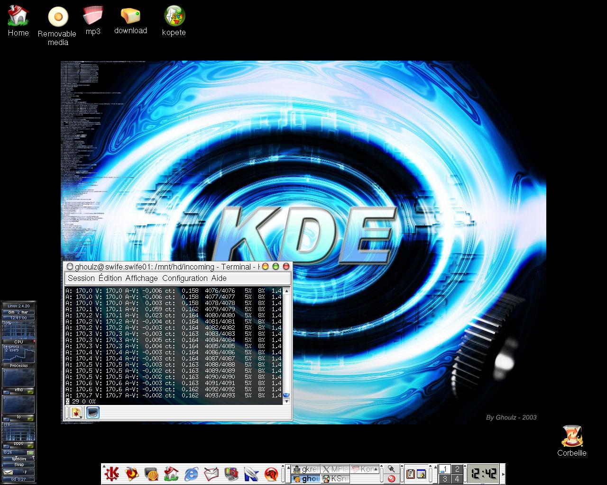This screenshot has width=607, height=485.
Task: Open home folder icon in the panel
Action: [171, 474]
